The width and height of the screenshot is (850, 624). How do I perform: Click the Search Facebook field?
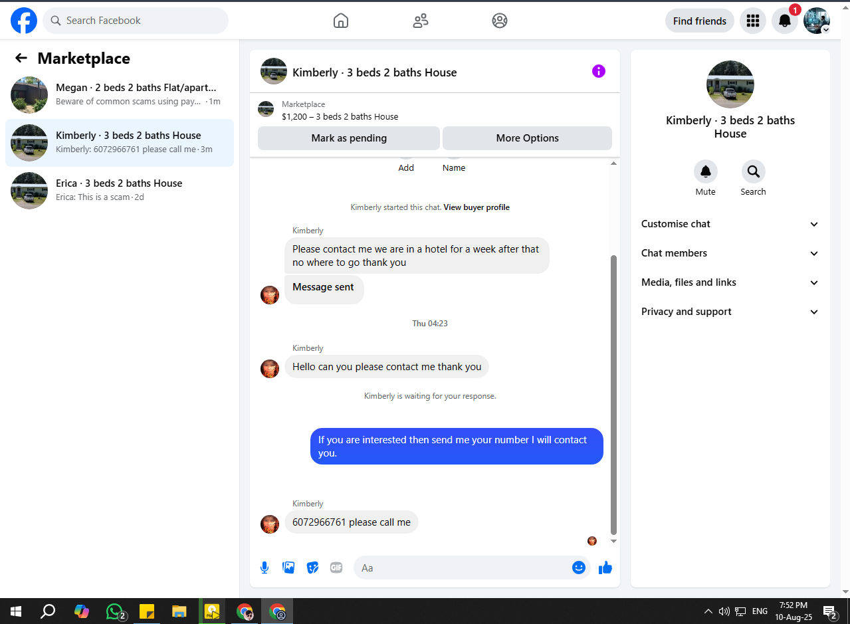click(x=136, y=21)
